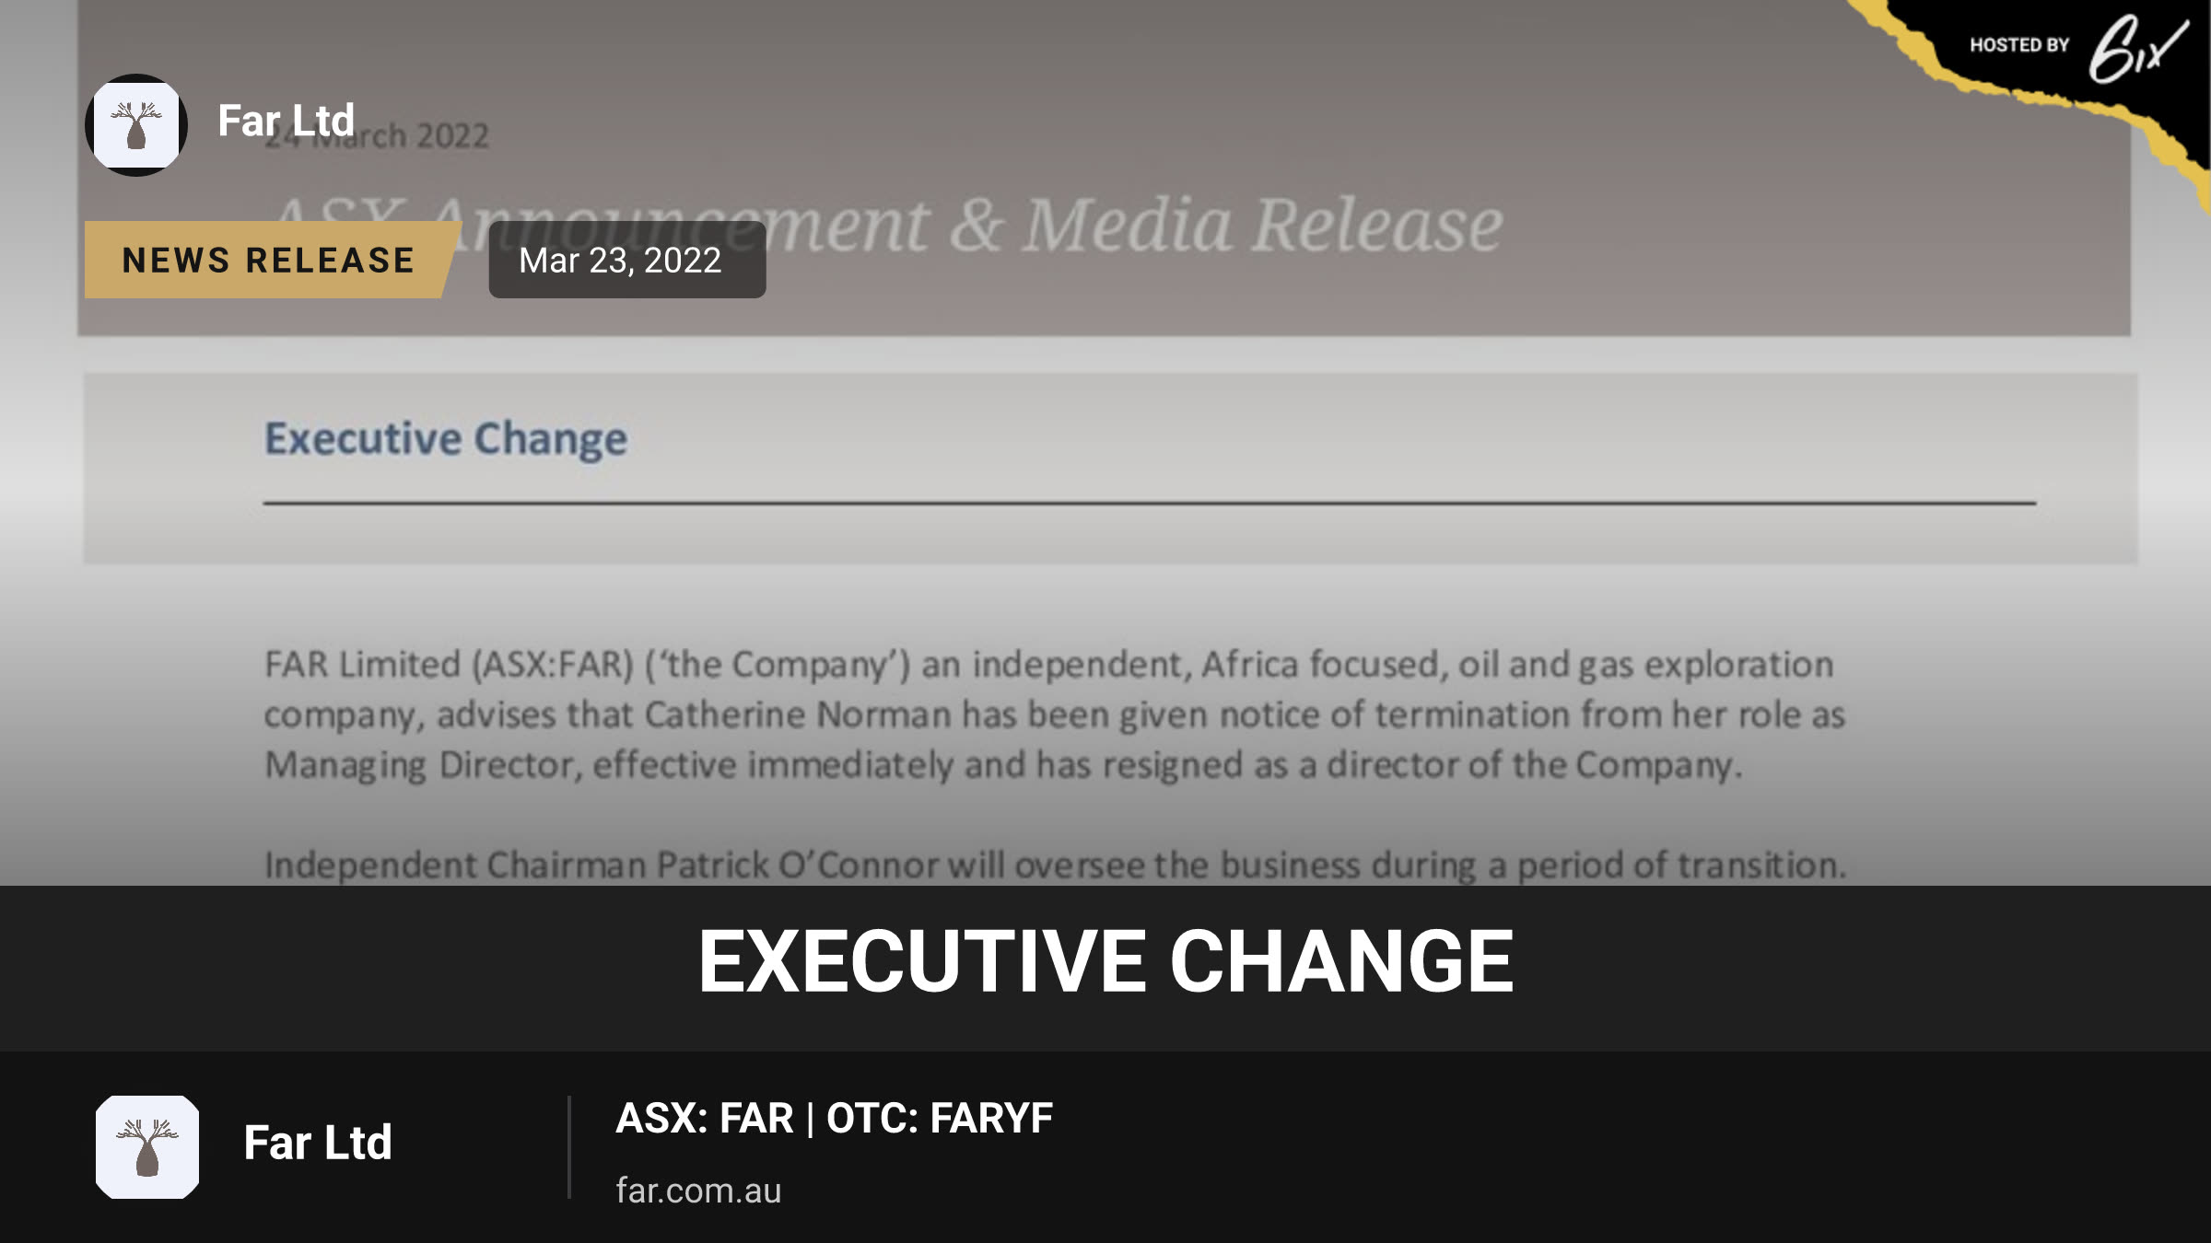The image size is (2211, 1243).
Task: Click the Far Ltd tree logo at top
Action: pyautogui.click(x=136, y=125)
